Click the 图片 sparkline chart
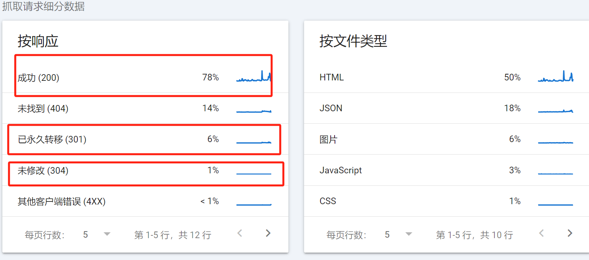The width and height of the screenshot is (589, 260). 555,139
